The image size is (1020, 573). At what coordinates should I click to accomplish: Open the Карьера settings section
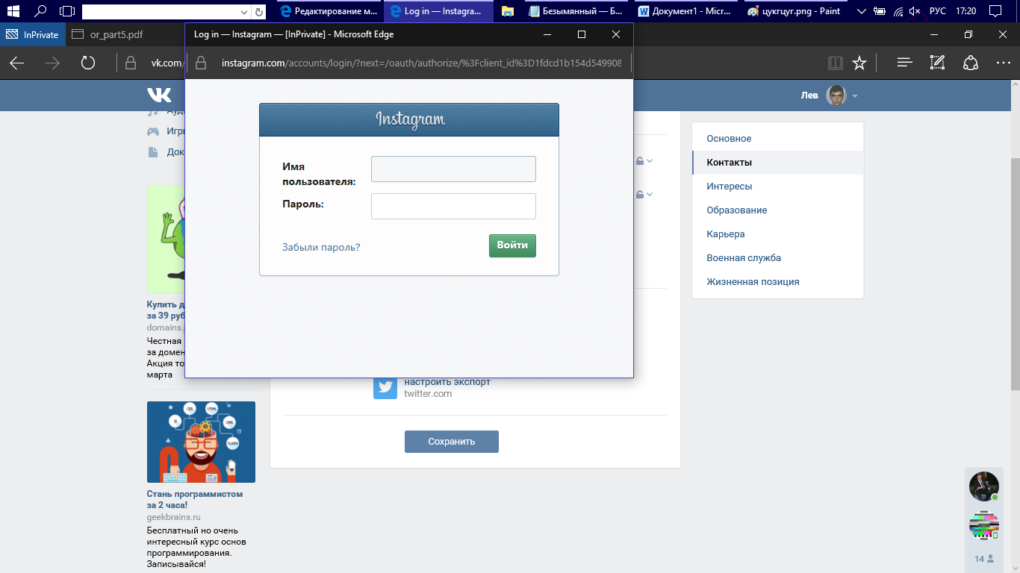[777, 234]
